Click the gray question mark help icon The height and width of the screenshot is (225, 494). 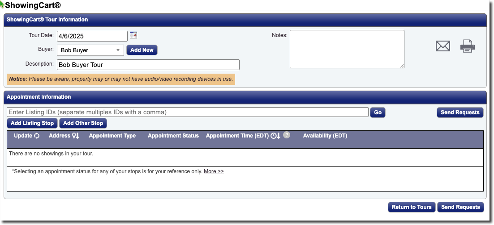click(x=287, y=135)
